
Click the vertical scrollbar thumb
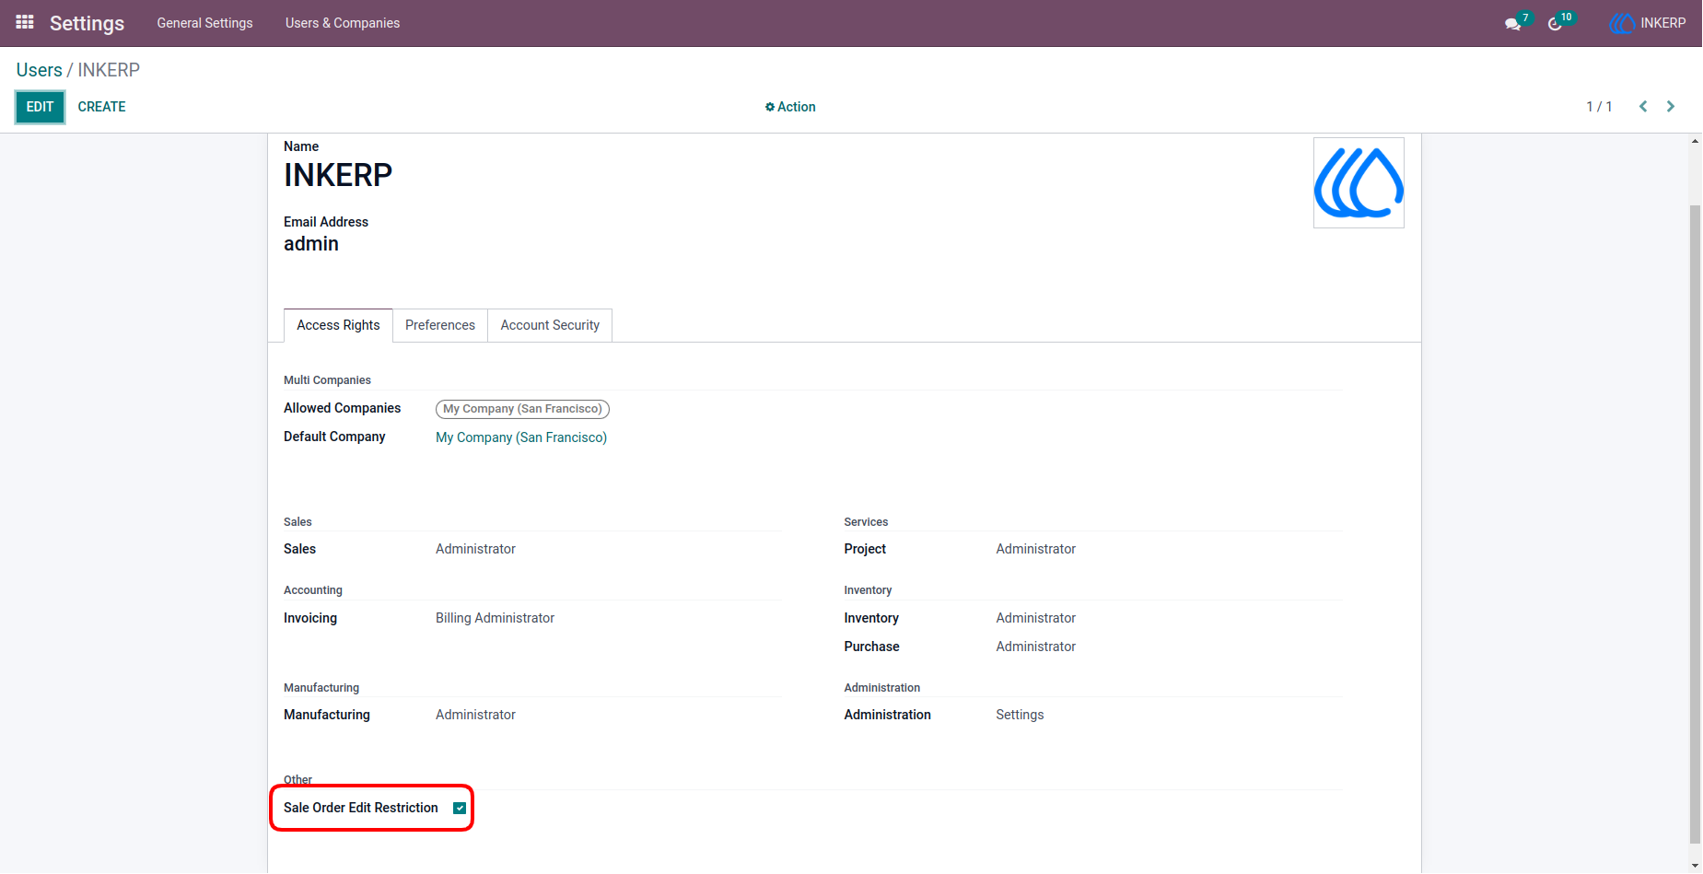[1695, 523]
